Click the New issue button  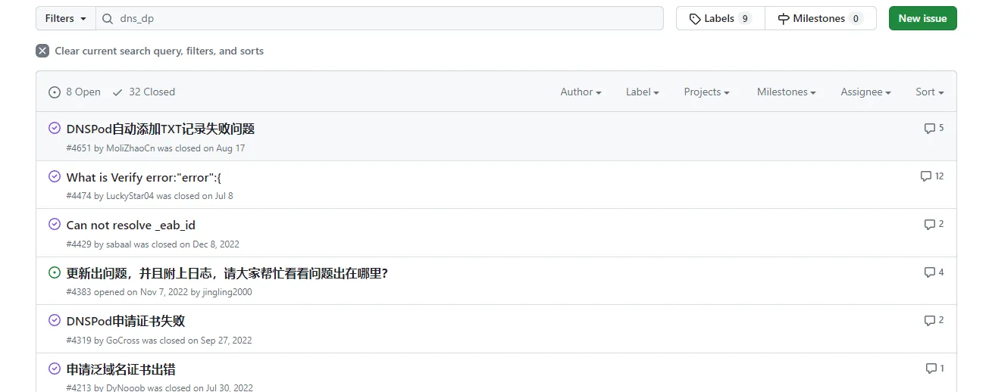click(922, 18)
